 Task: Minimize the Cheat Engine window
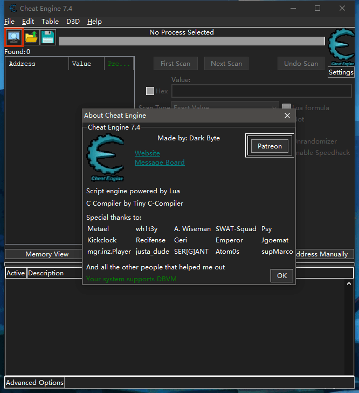(293, 8)
